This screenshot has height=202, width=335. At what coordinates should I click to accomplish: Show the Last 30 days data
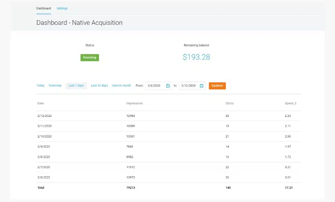coord(99,85)
